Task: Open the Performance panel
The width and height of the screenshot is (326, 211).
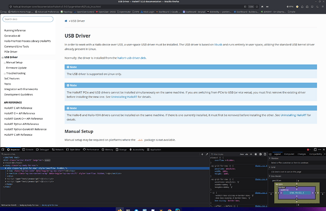Action: click(91, 149)
